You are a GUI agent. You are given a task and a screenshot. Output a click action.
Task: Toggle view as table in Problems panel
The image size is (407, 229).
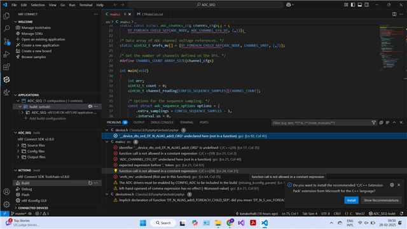pos(387,123)
